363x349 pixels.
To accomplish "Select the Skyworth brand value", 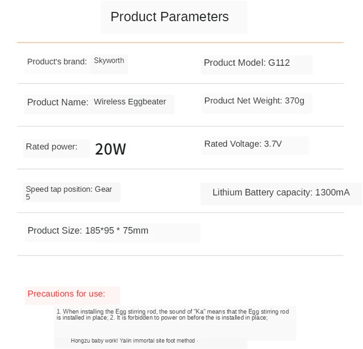I will (109, 61).
